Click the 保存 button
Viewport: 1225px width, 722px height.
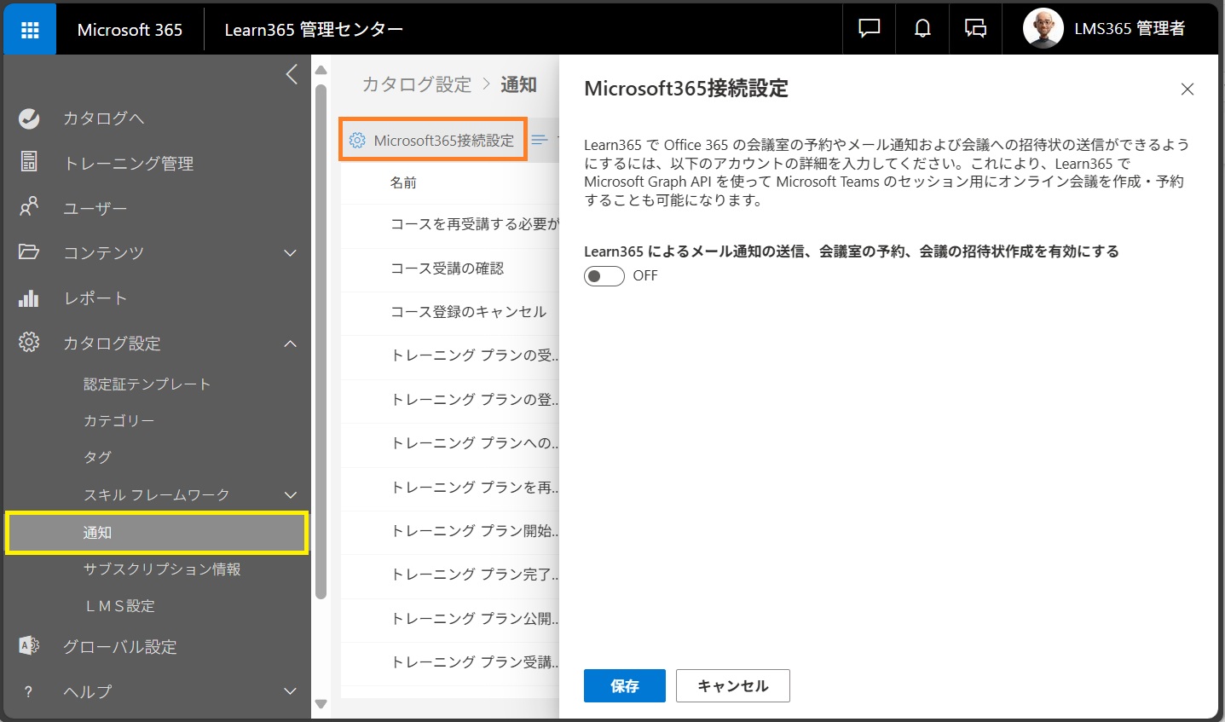coord(625,685)
